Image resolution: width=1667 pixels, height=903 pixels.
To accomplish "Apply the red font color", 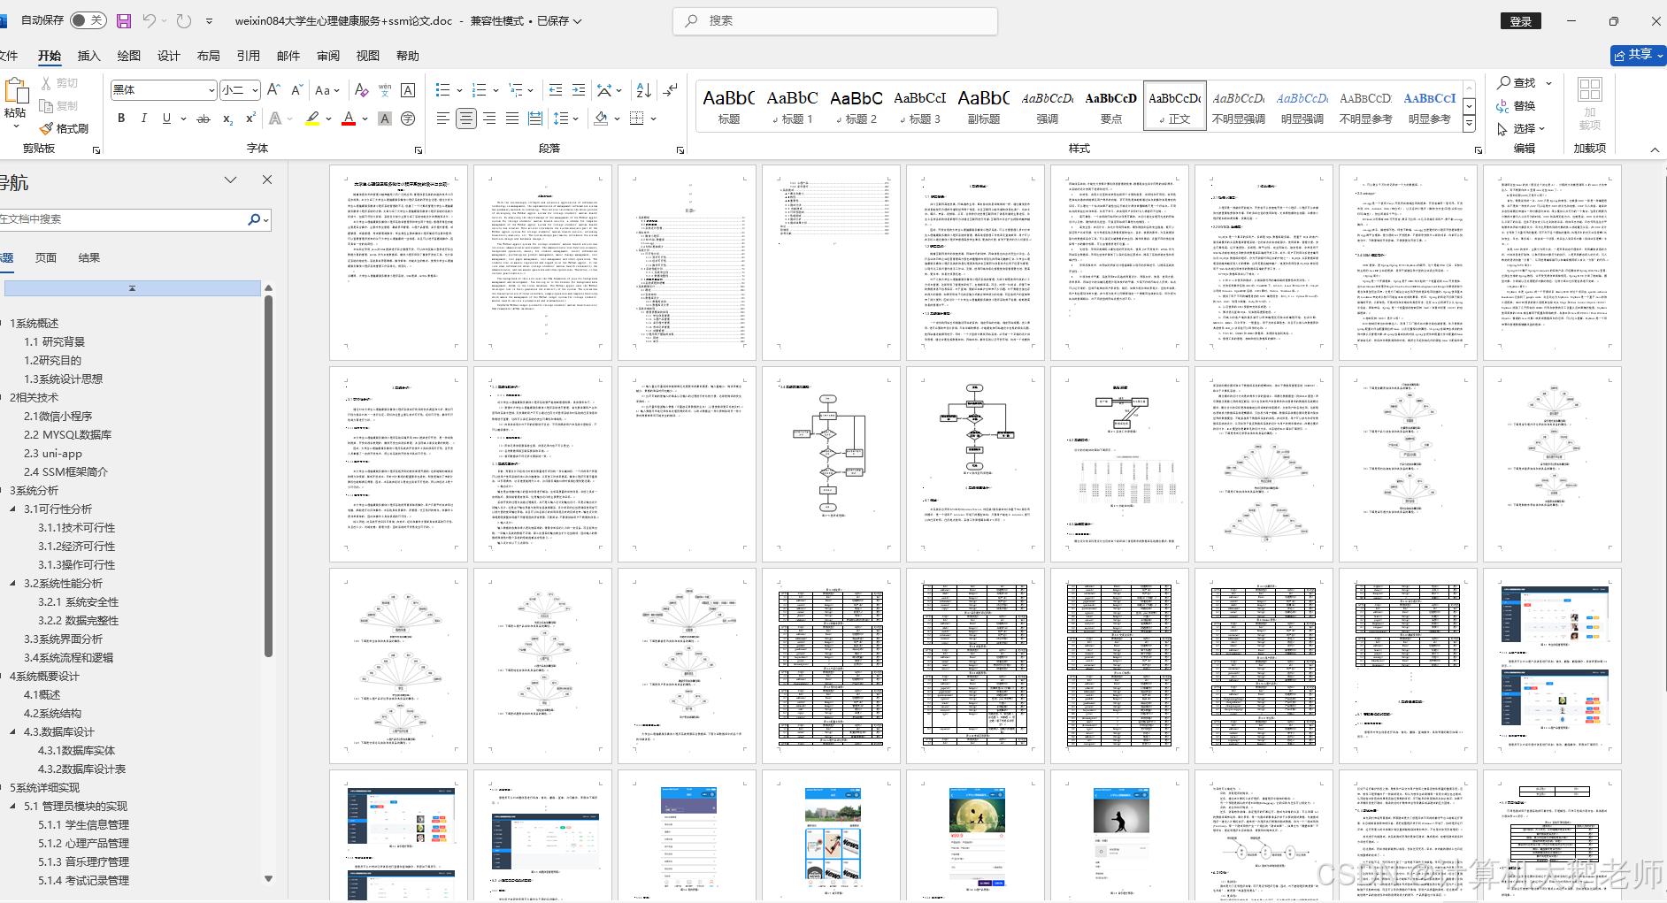I will 349,119.
